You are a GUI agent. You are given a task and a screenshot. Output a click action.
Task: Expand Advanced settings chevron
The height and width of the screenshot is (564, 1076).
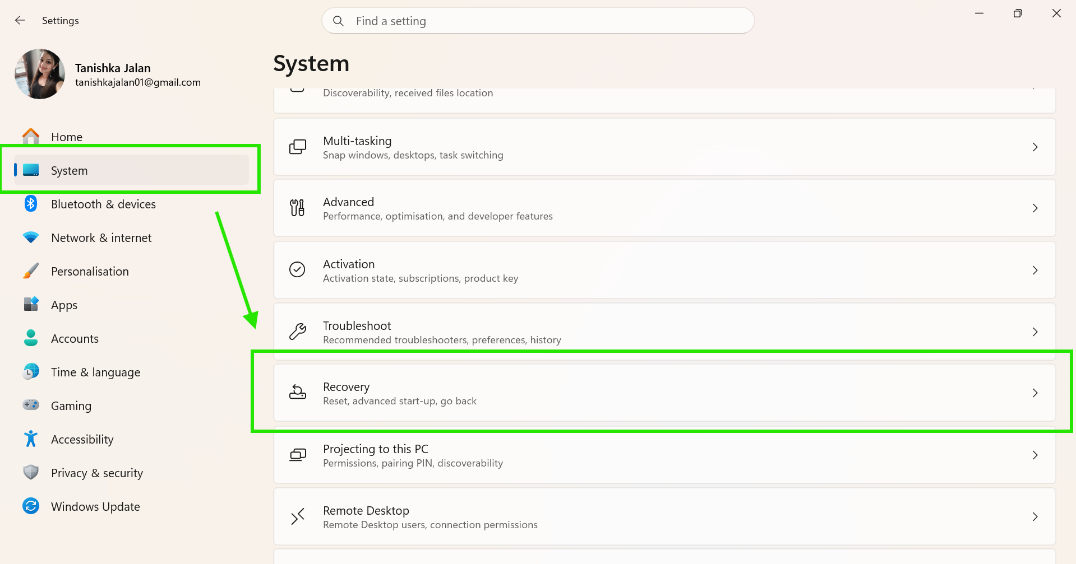(1035, 208)
